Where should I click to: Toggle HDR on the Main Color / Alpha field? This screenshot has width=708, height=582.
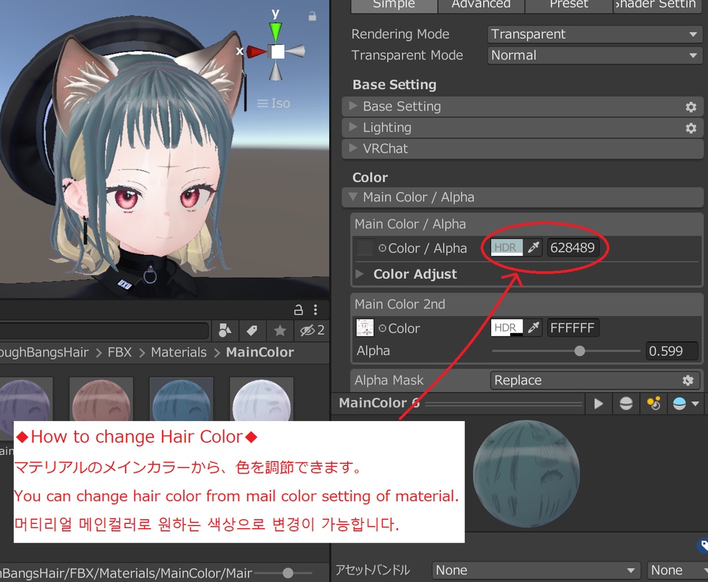click(x=505, y=247)
